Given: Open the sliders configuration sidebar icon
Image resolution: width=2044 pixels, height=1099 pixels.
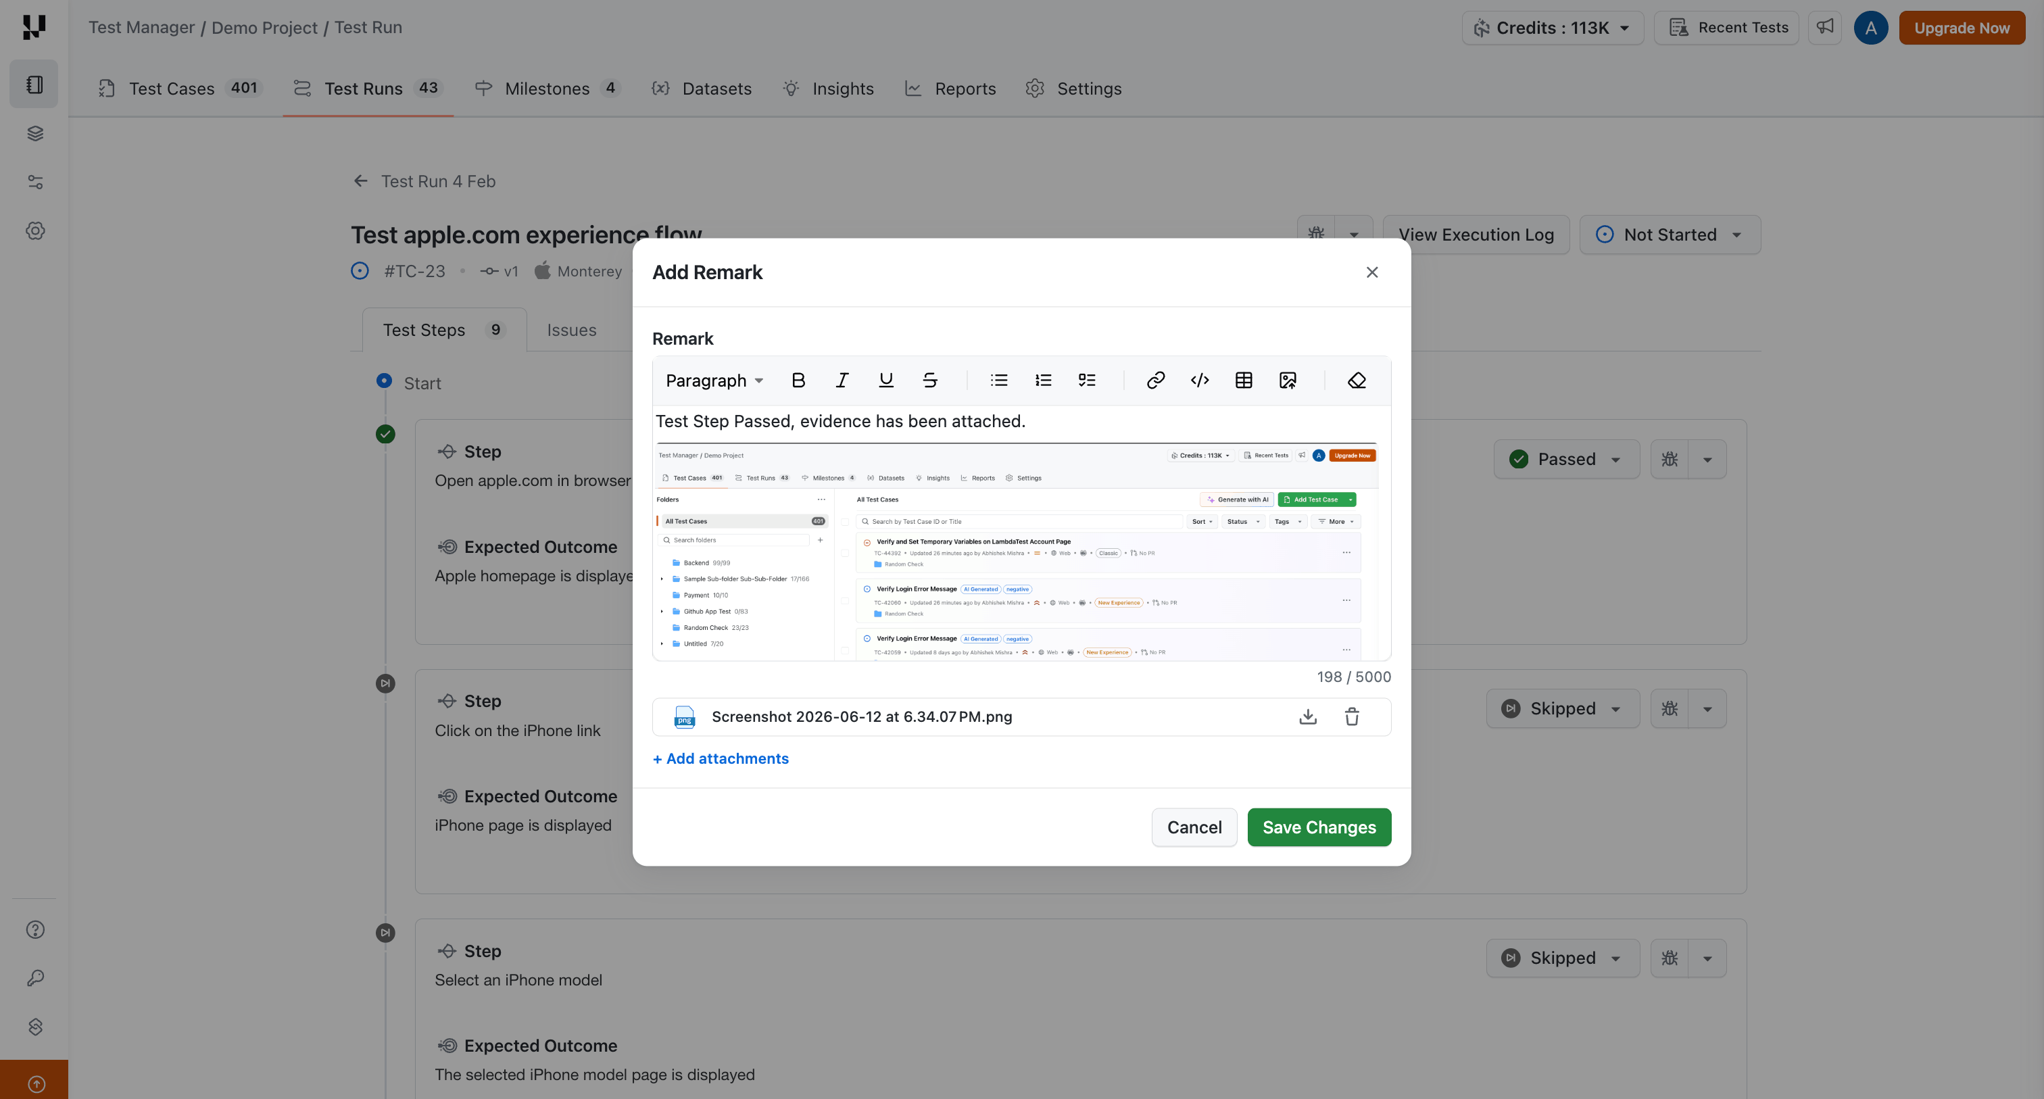Looking at the screenshot, I should coord(35,182).
